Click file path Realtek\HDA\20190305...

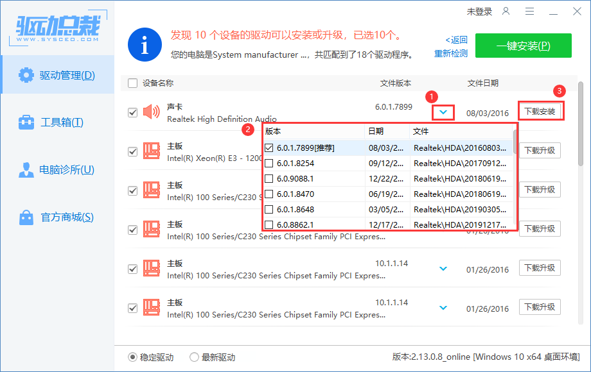(x=460, y=210)
